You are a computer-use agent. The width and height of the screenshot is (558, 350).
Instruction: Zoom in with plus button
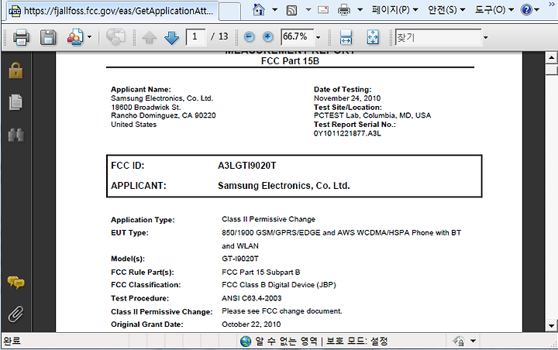click(268, 36)
